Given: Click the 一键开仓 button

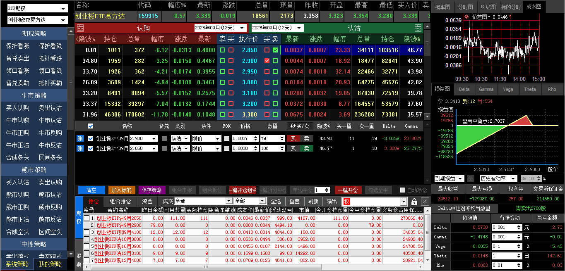Looking at the screenshot, I should coord(348,190).
